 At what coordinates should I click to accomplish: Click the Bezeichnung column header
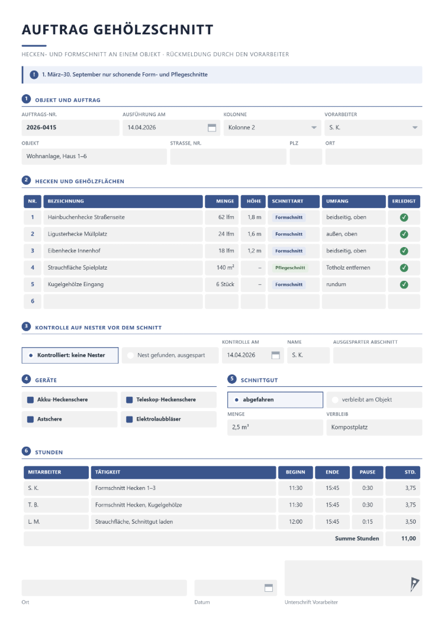(123, 201)
